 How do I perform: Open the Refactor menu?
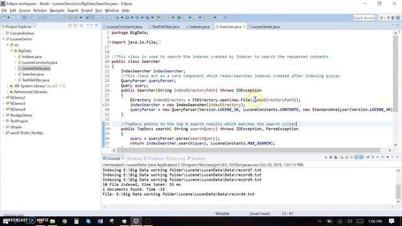click(x=40, y=11)
